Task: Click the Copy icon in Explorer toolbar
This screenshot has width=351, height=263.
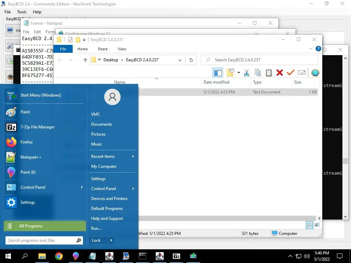Action: pos(258,73)
